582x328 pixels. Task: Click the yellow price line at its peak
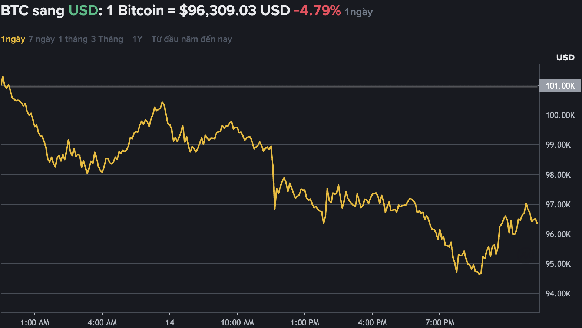pos(3,76)
